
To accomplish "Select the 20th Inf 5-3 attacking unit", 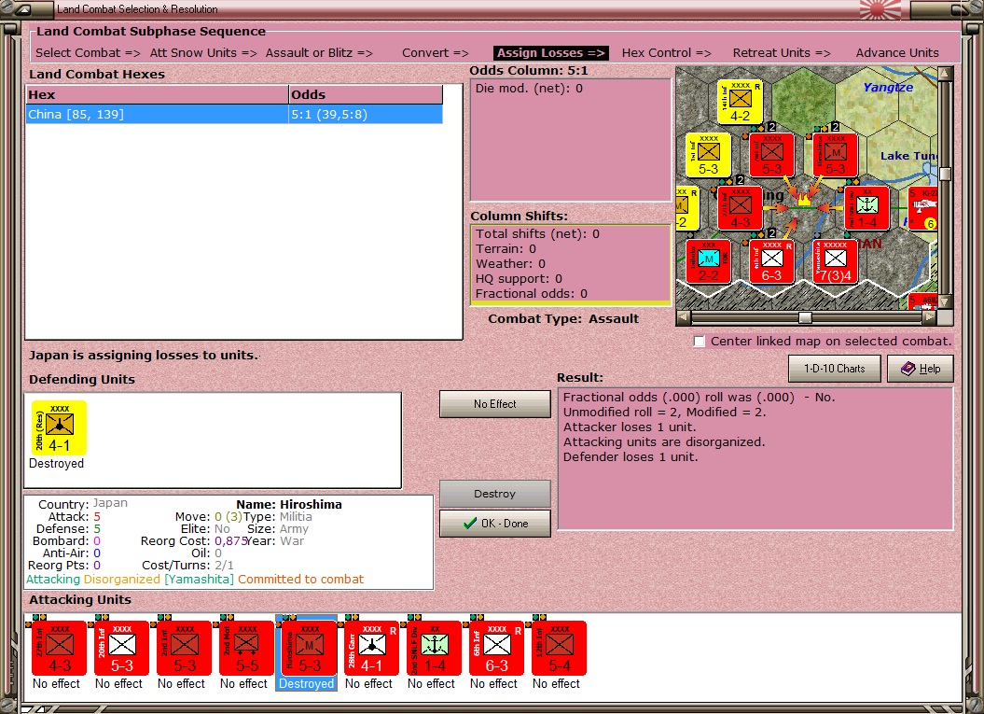I will [x=122, y=648].
